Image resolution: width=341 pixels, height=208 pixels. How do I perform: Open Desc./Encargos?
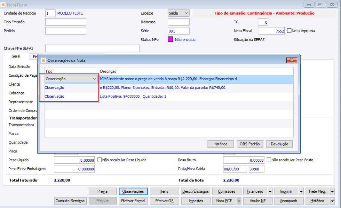195,191
